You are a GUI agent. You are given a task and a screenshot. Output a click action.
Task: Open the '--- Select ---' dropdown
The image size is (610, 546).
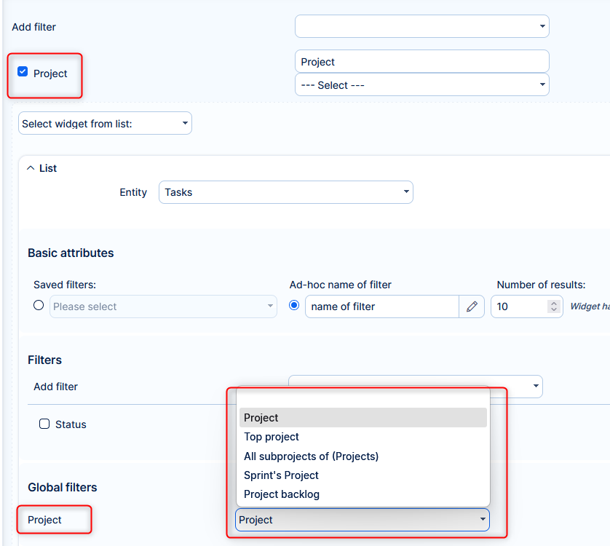point(421,85)
